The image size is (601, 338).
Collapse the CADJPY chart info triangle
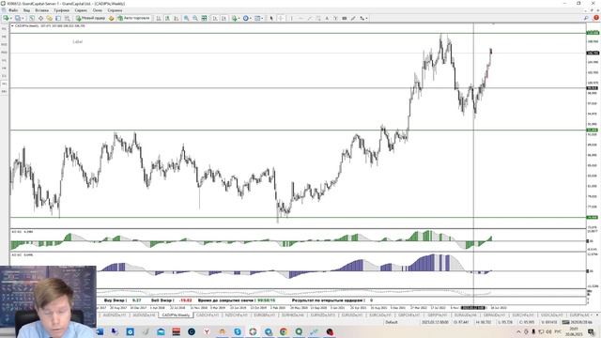(x=12, y=25)
